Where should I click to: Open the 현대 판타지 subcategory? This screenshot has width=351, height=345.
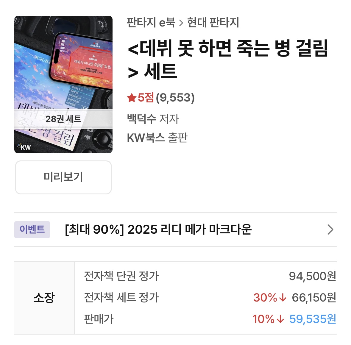point(213,23)
